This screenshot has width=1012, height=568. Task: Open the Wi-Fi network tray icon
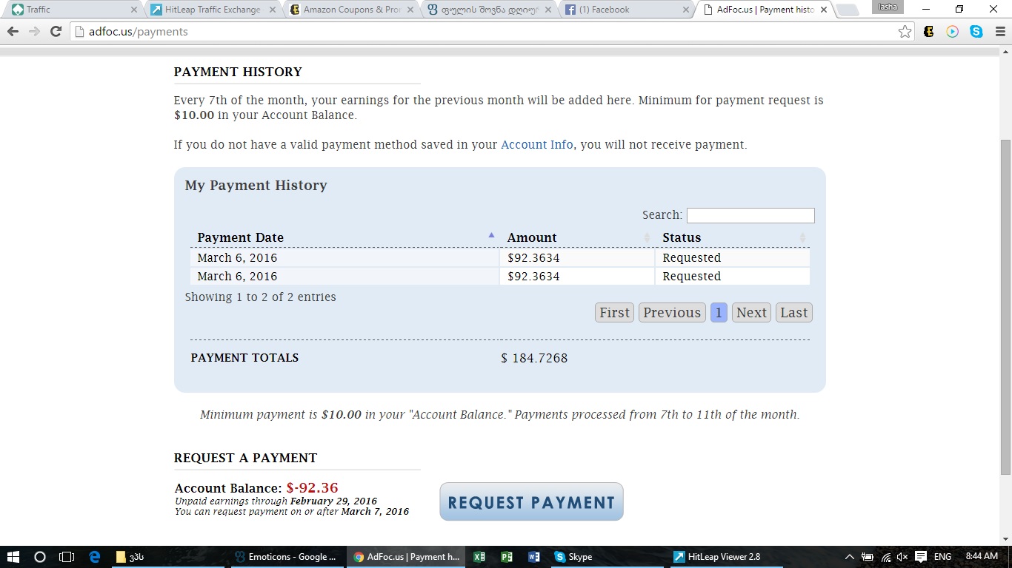click(885, 557)
